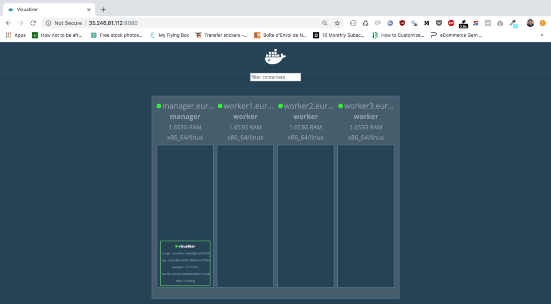This screenshot has height=304, width=551.
Task: Open the How to Customize... bookmark
Action: 398,35
